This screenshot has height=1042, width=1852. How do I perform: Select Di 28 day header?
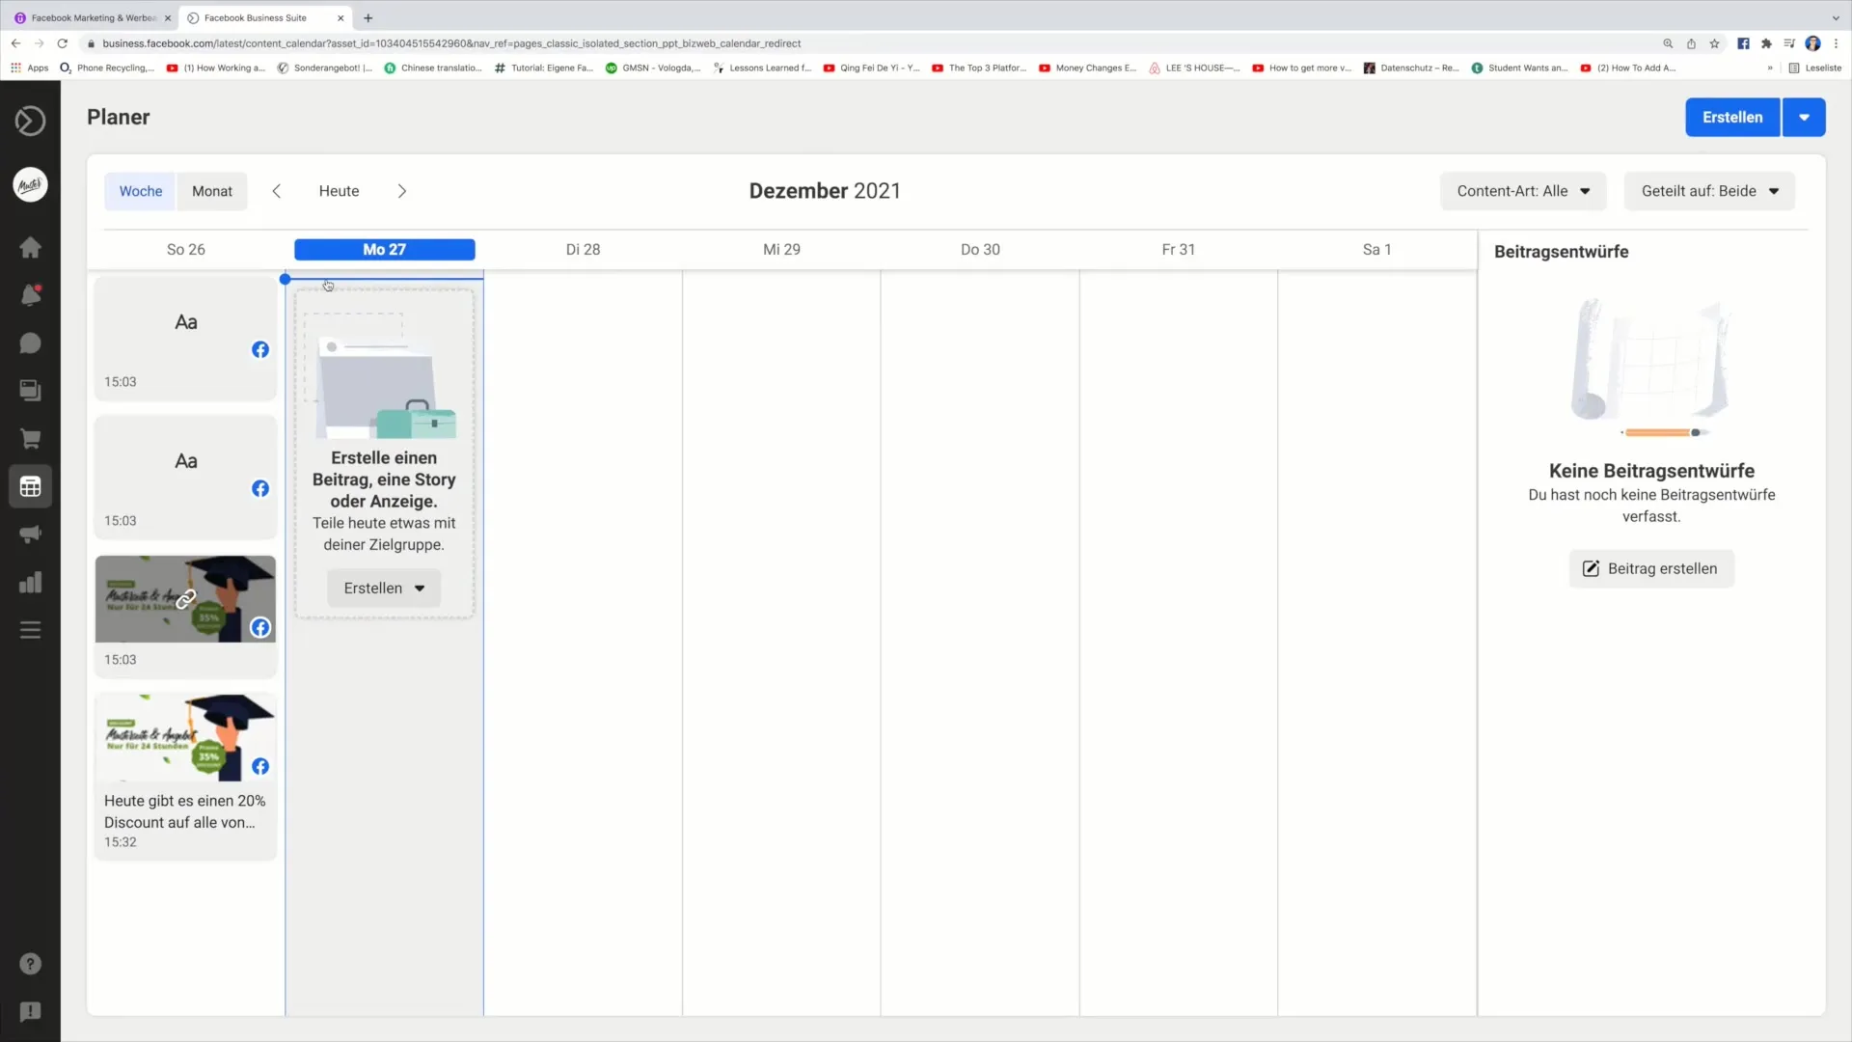pyautogui.click(x=583, y=249)
